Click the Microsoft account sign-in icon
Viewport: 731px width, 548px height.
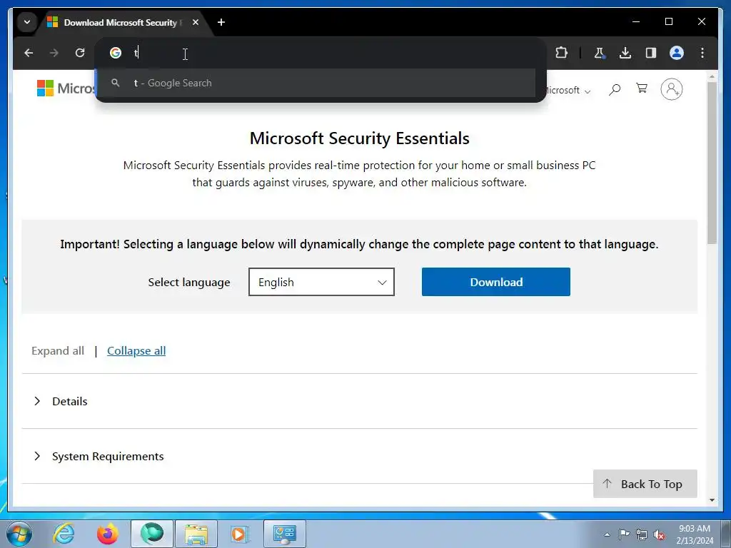point(671,89)
